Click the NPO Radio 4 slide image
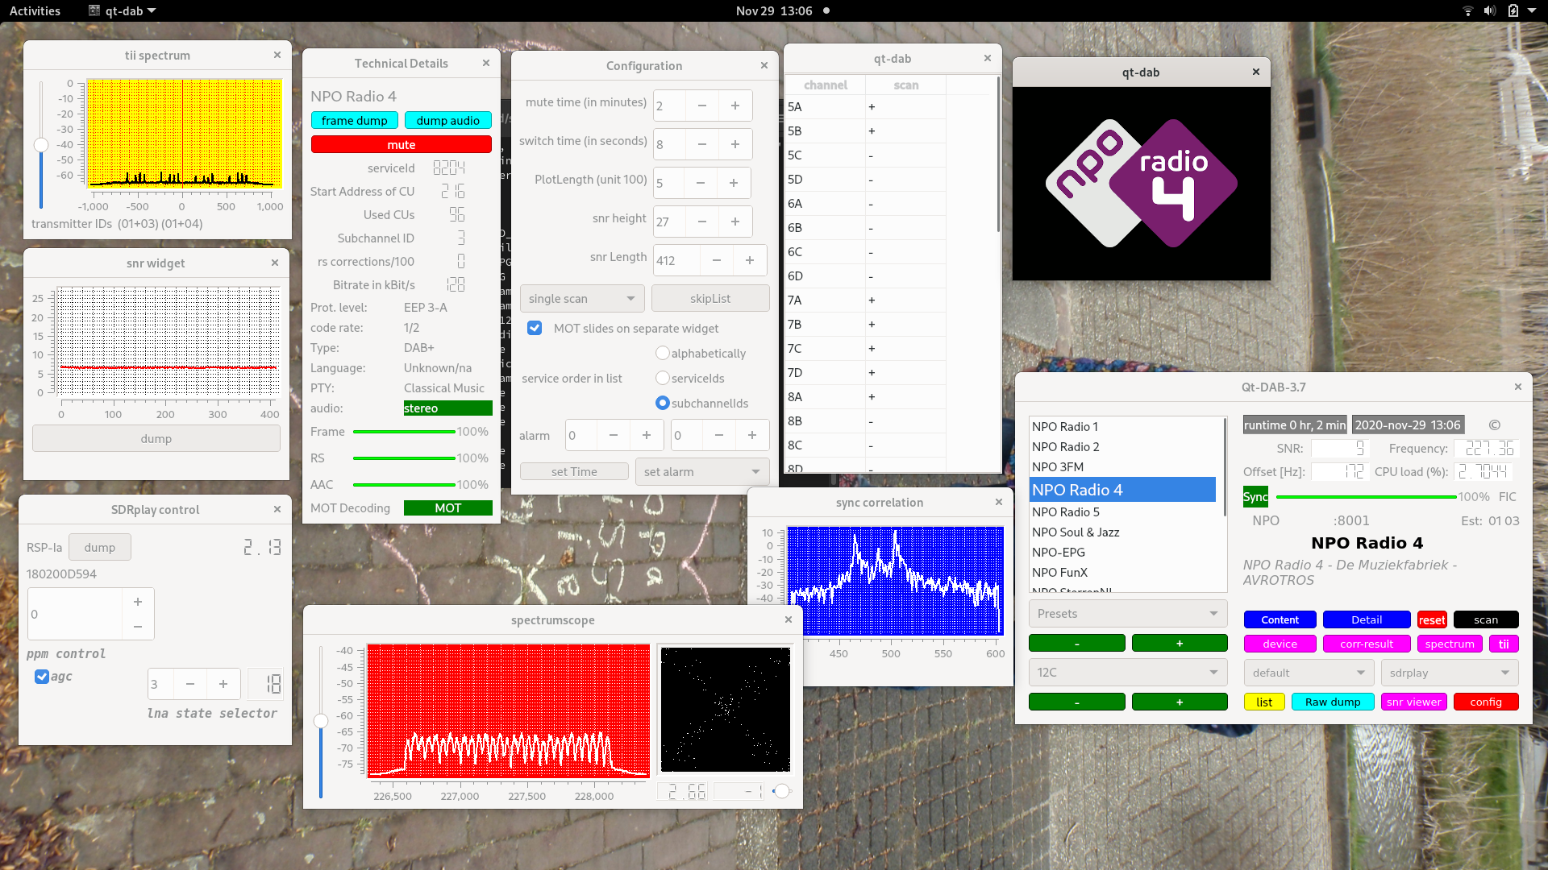 pyautogui.click(x=1141, y=184)
